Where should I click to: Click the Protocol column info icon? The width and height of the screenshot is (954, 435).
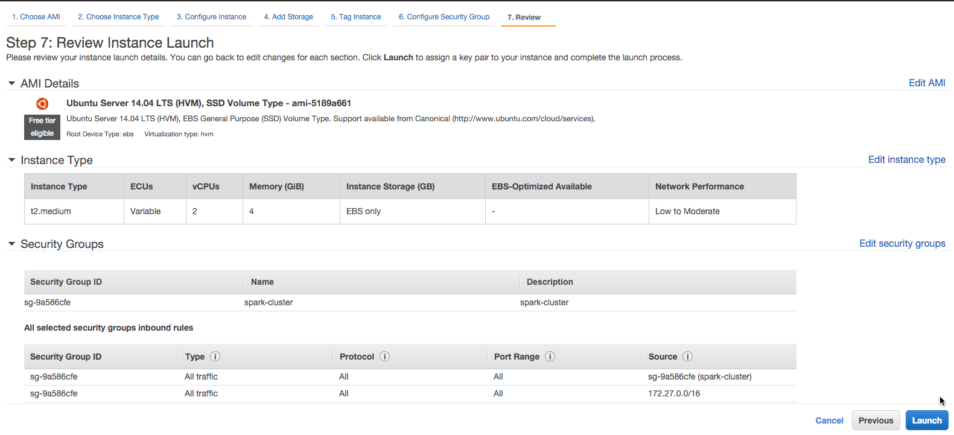click(384, 357)
